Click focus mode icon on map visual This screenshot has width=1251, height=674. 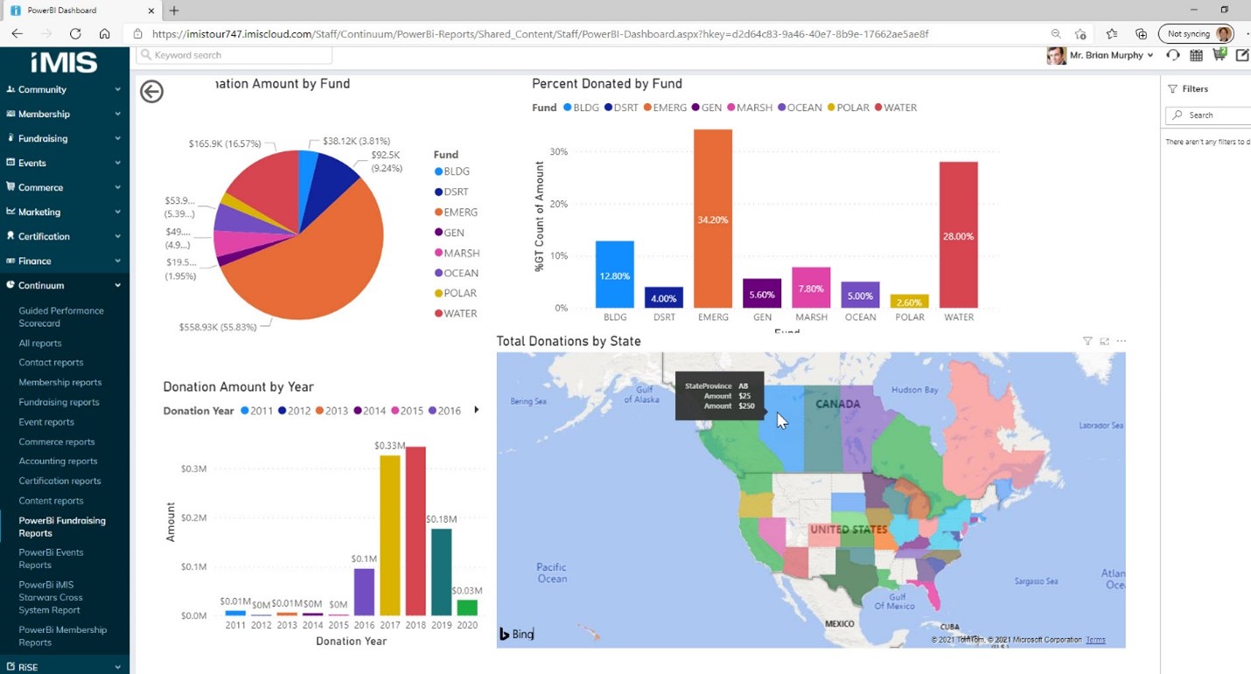[1104, 341]
